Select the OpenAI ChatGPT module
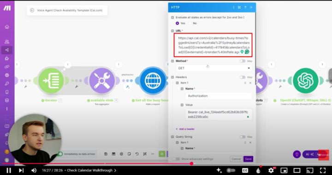 [x=306, y=81]
